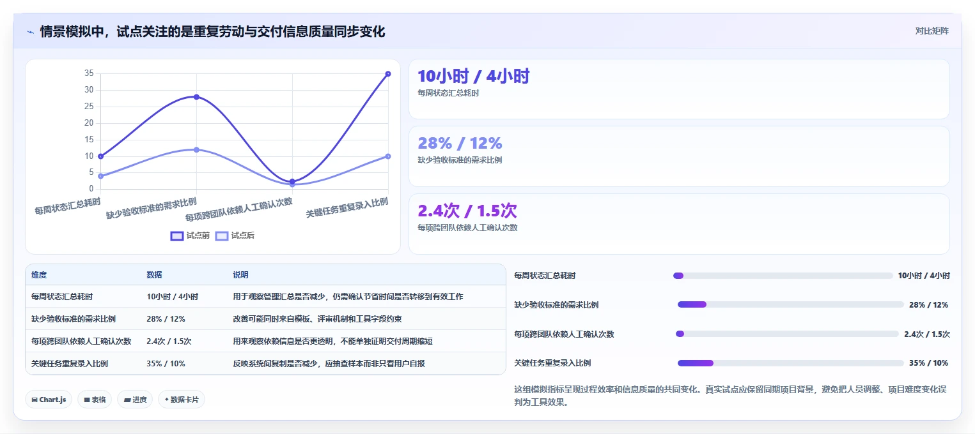Toggle the 试点后 series in chart legend
This screenshot has width=975, height=434.
pos(235,236)
